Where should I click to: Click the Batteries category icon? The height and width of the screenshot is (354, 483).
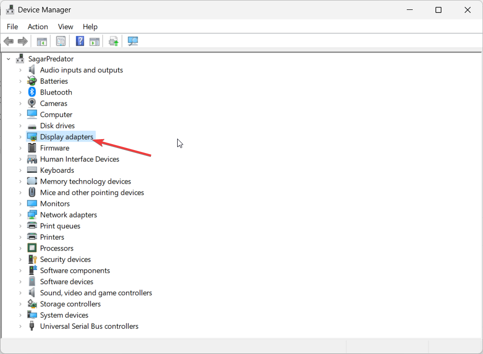point(32,81)
